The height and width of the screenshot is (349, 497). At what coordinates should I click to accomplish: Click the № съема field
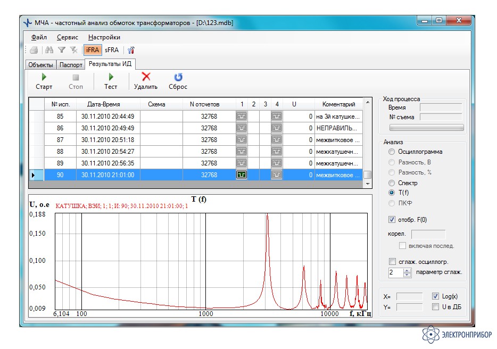tap(441, 117)
